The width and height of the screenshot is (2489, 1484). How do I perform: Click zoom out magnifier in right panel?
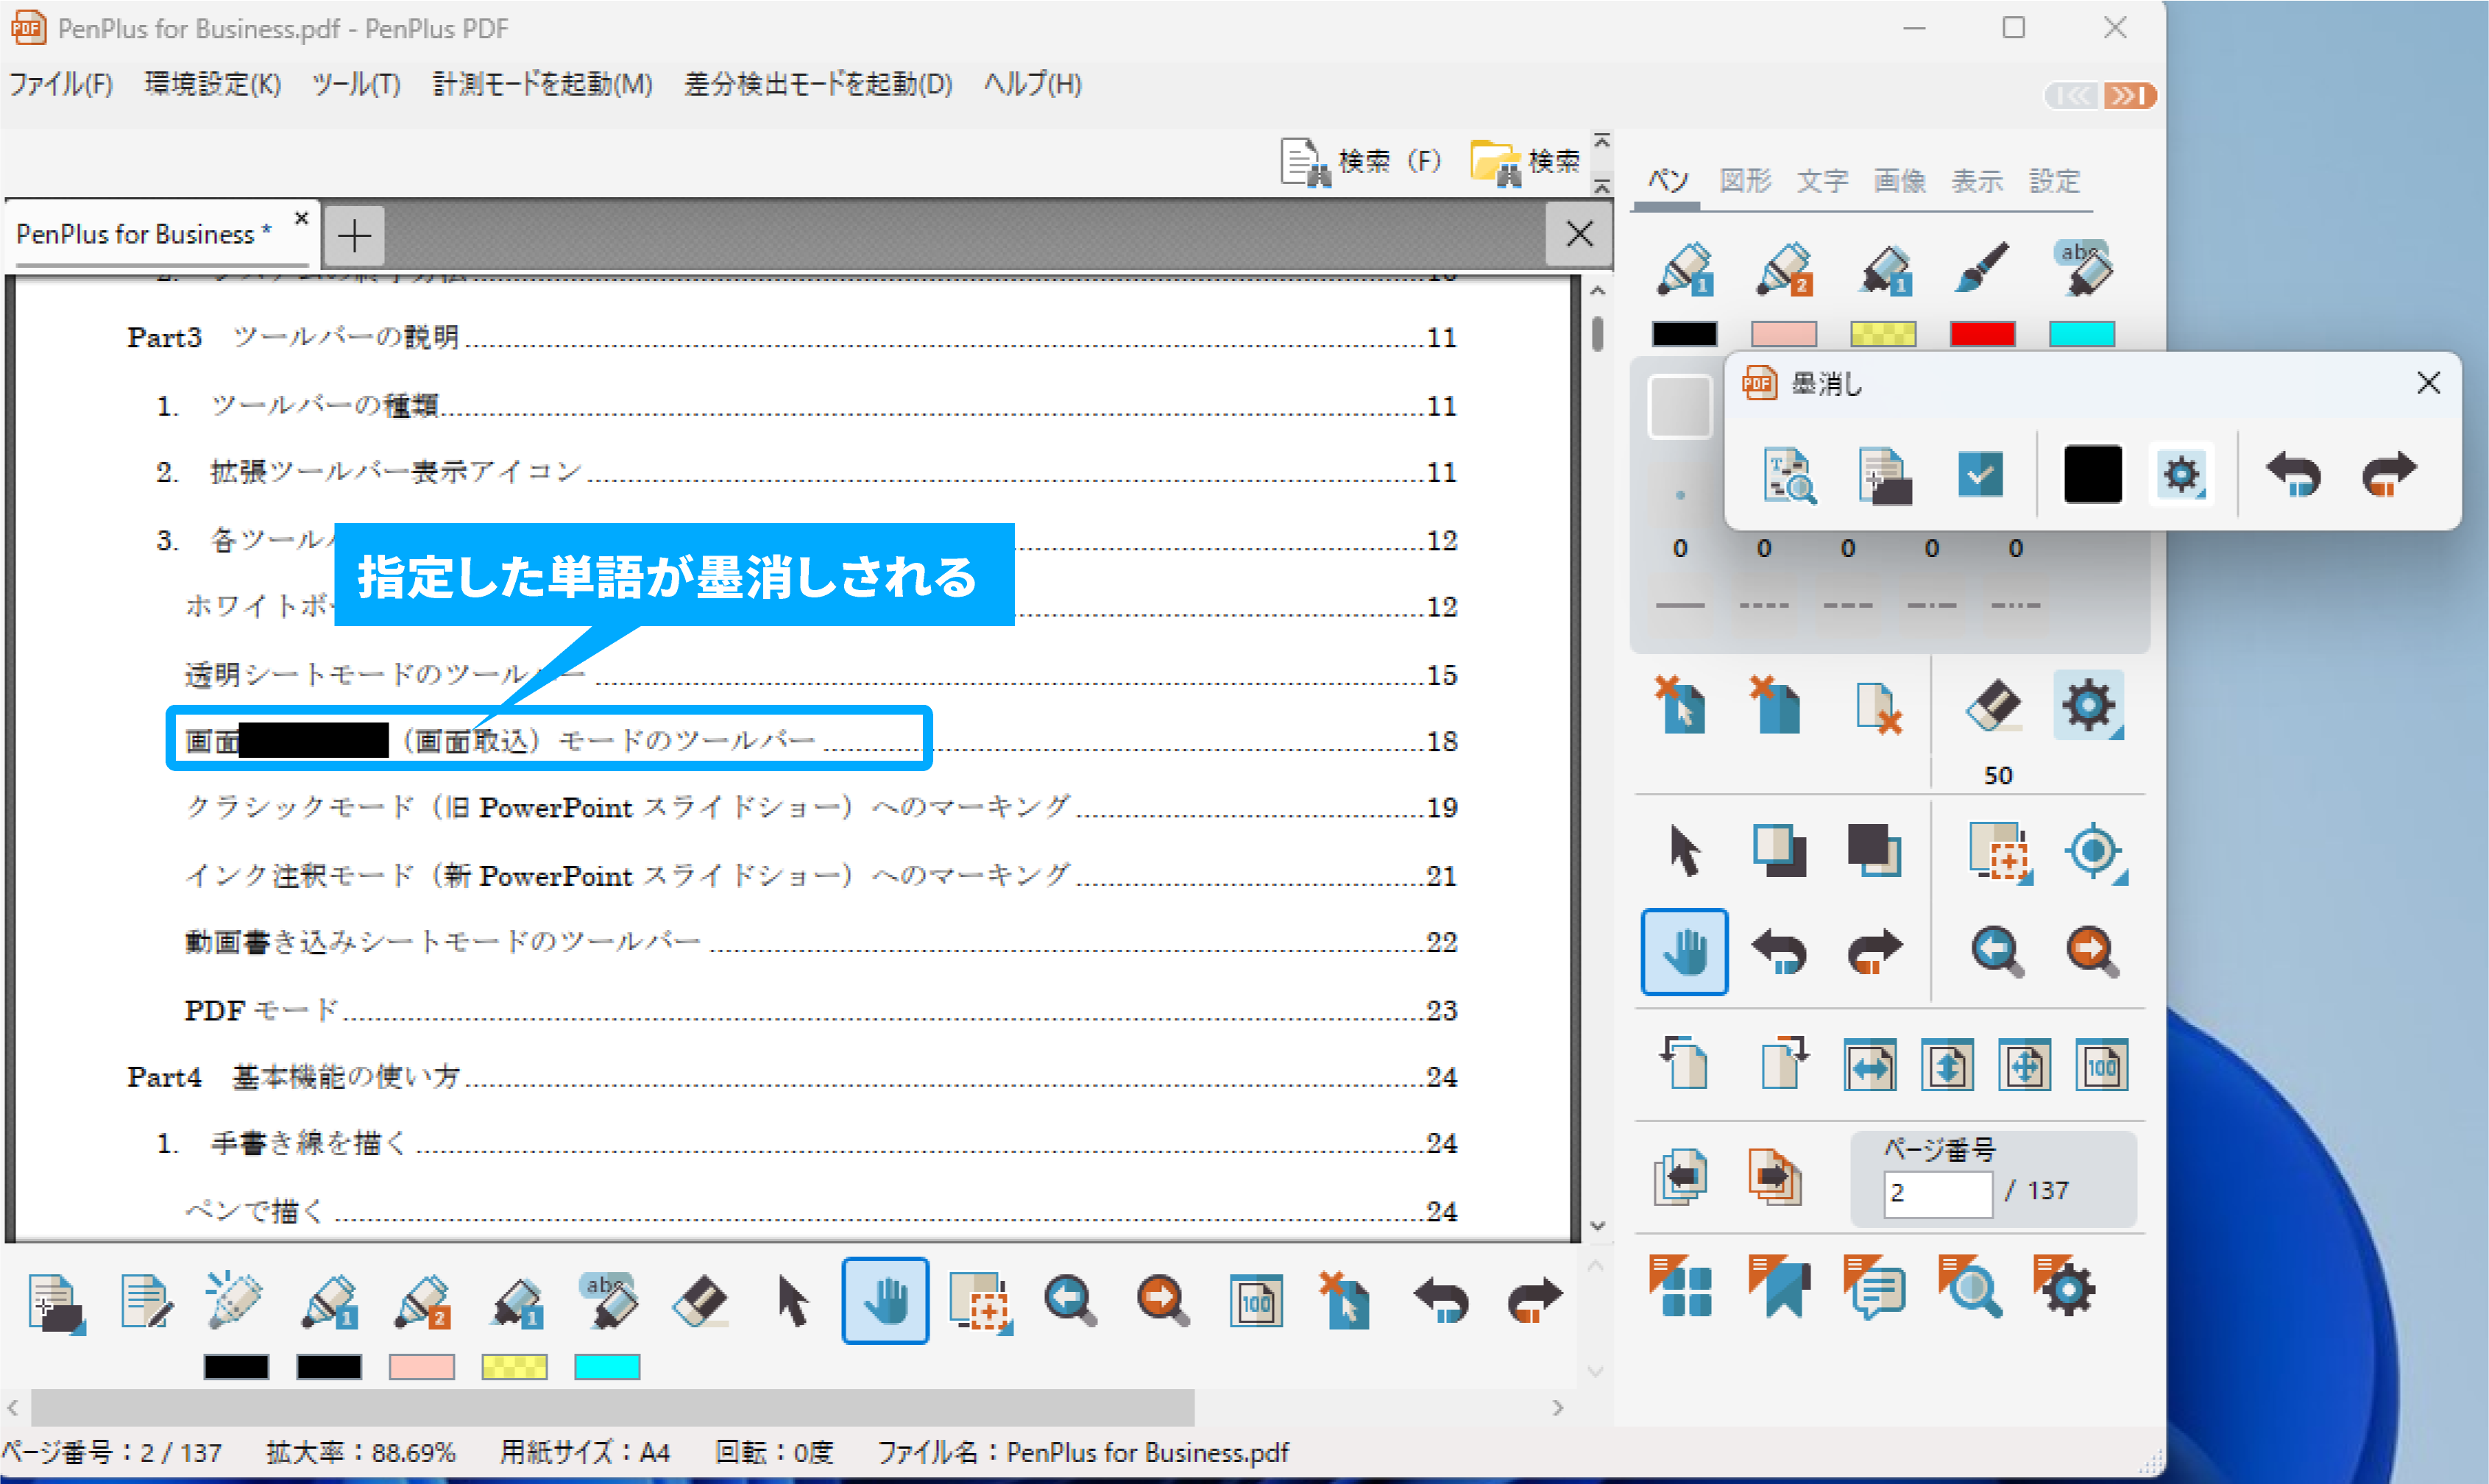[1997, 952]
